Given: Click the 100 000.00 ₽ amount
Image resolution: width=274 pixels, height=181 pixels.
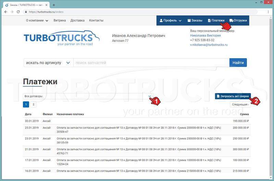Looking at the screenshot, I should [241, 160].
